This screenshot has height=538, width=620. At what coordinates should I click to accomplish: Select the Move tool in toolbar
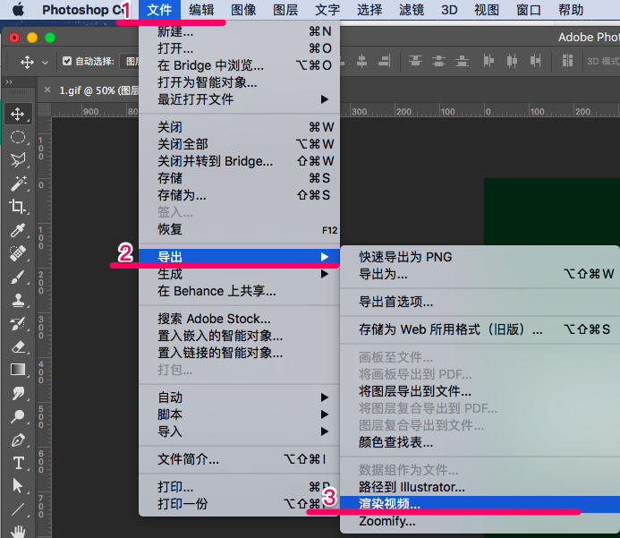click(x=18, y=114)
